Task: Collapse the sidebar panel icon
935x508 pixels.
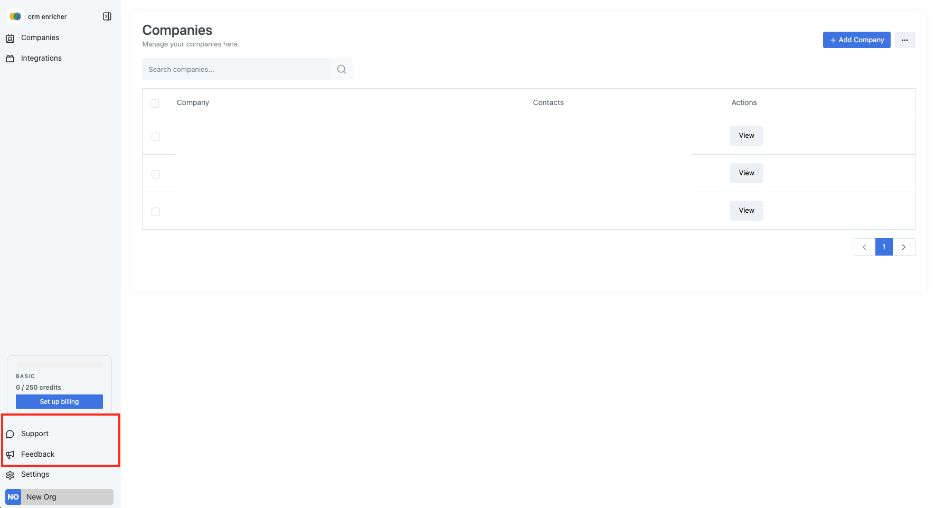Action: 107,16
